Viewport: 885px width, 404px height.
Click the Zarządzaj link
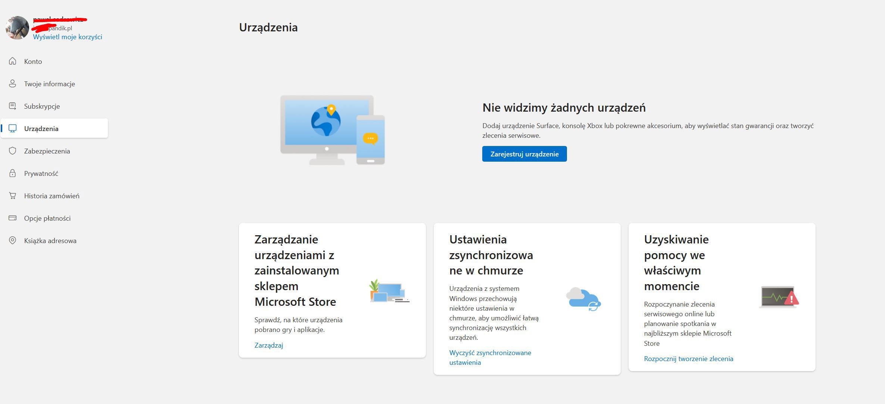coord(269,345)
